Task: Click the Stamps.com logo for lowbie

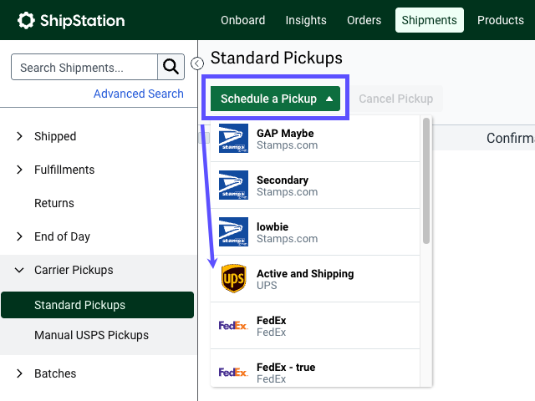Action: [x=233, y=232]
